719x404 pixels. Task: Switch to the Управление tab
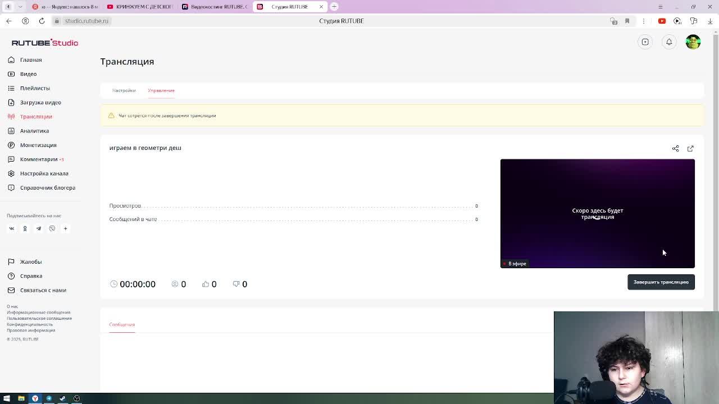pyautogui.click(x=161, y=90)
